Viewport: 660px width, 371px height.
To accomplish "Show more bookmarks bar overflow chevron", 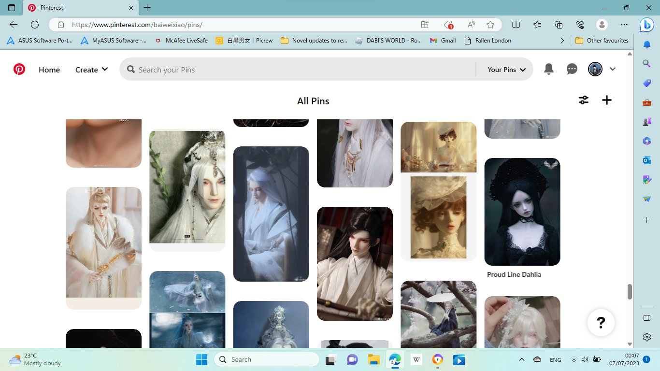I will tap(562, 41).
